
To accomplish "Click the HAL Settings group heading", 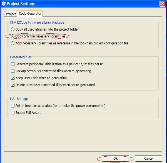I will point(19,99).
